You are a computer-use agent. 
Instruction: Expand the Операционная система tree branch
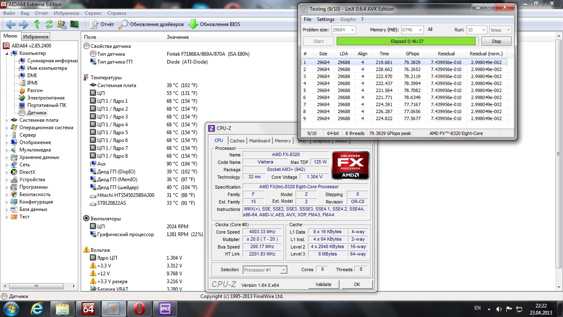(7, 128)
